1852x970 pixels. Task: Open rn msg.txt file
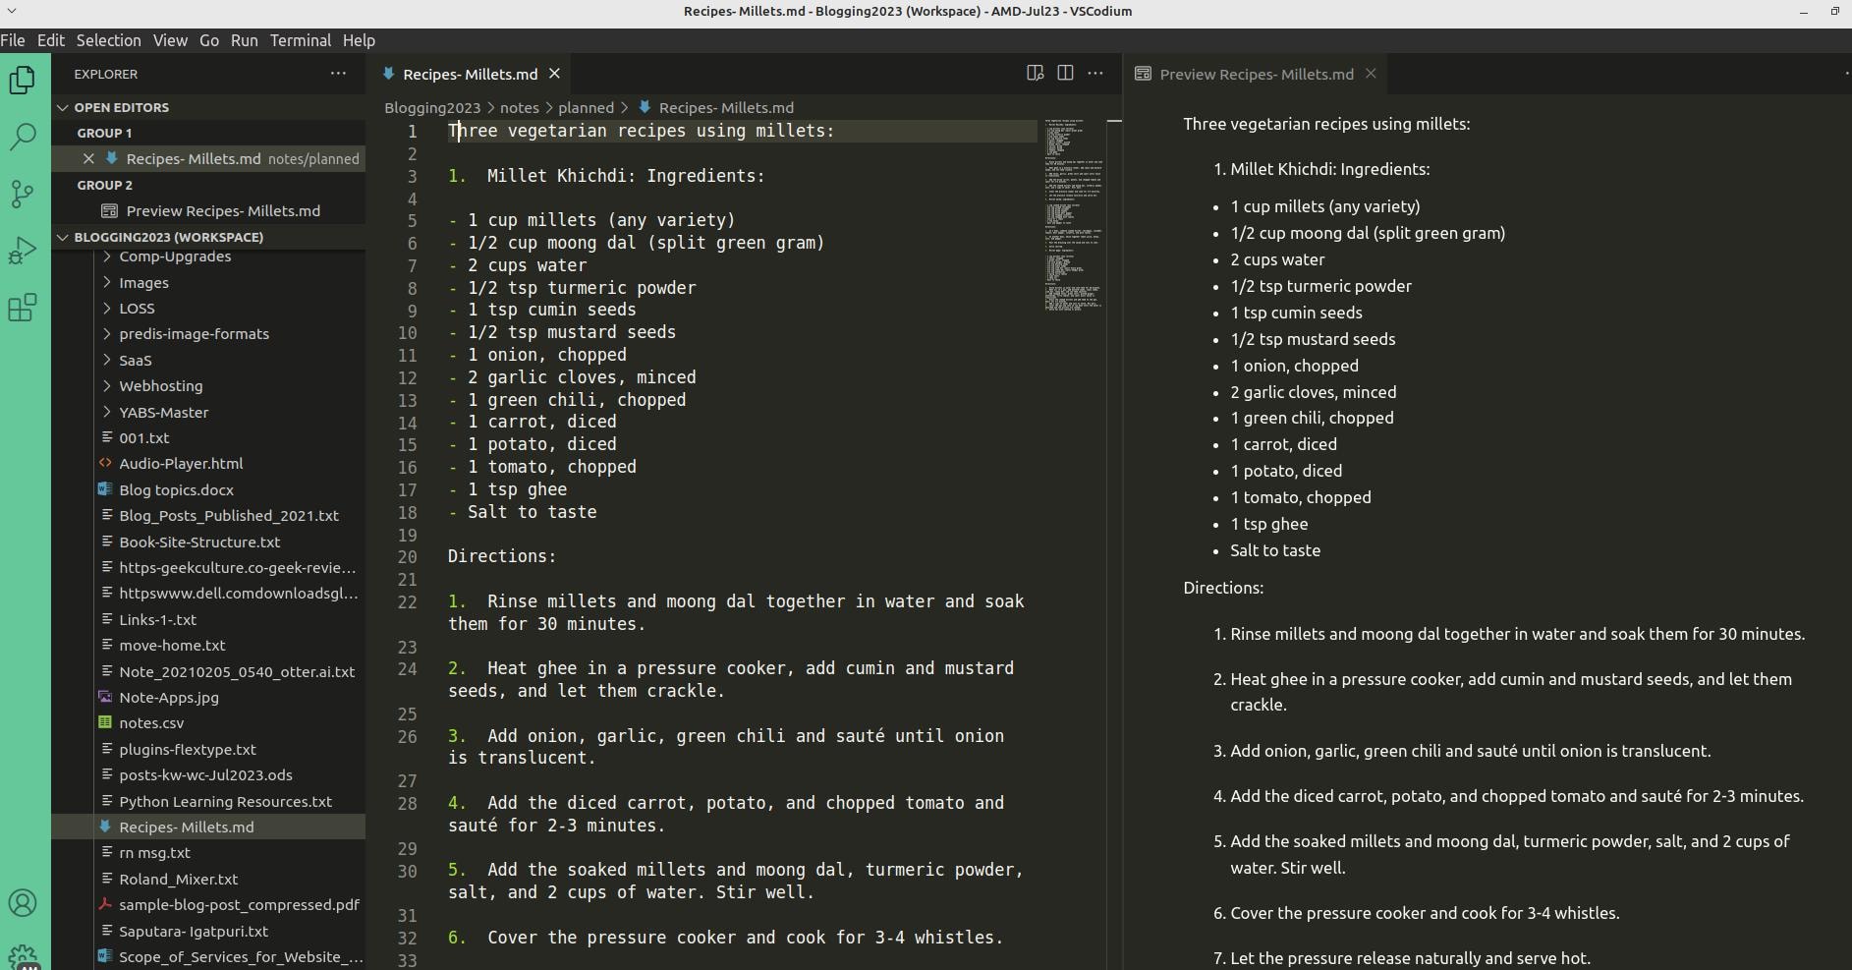[154, 852]
